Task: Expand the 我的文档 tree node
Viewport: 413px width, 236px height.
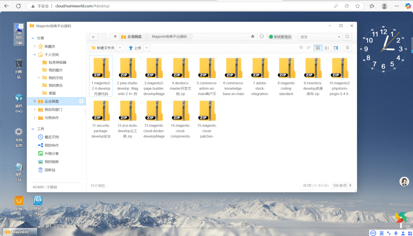Action: (x=39, y=78)
